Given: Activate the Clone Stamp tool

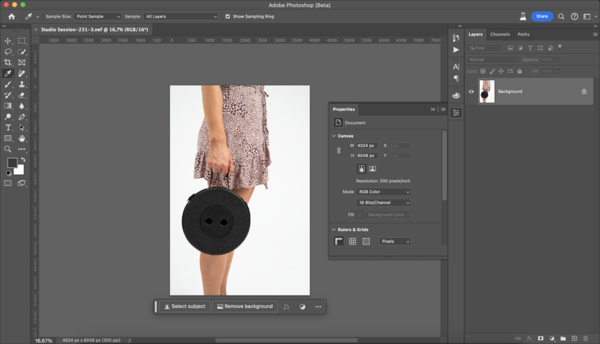Looking at the screenshot, I should click(22, 84).
